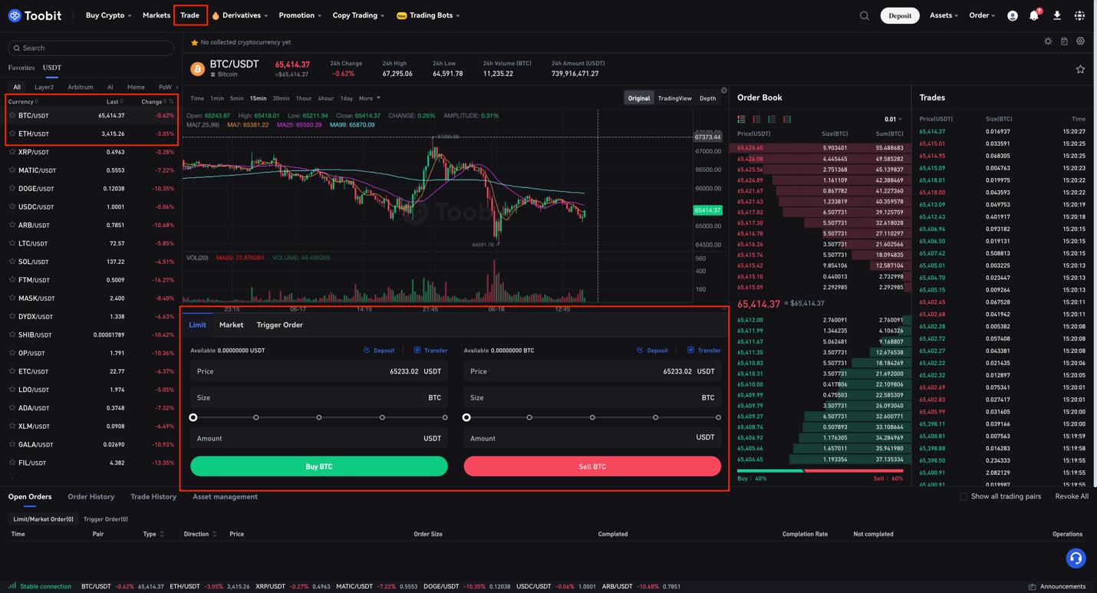
Task: Open the language globe icon
Action: [1079, 15]
